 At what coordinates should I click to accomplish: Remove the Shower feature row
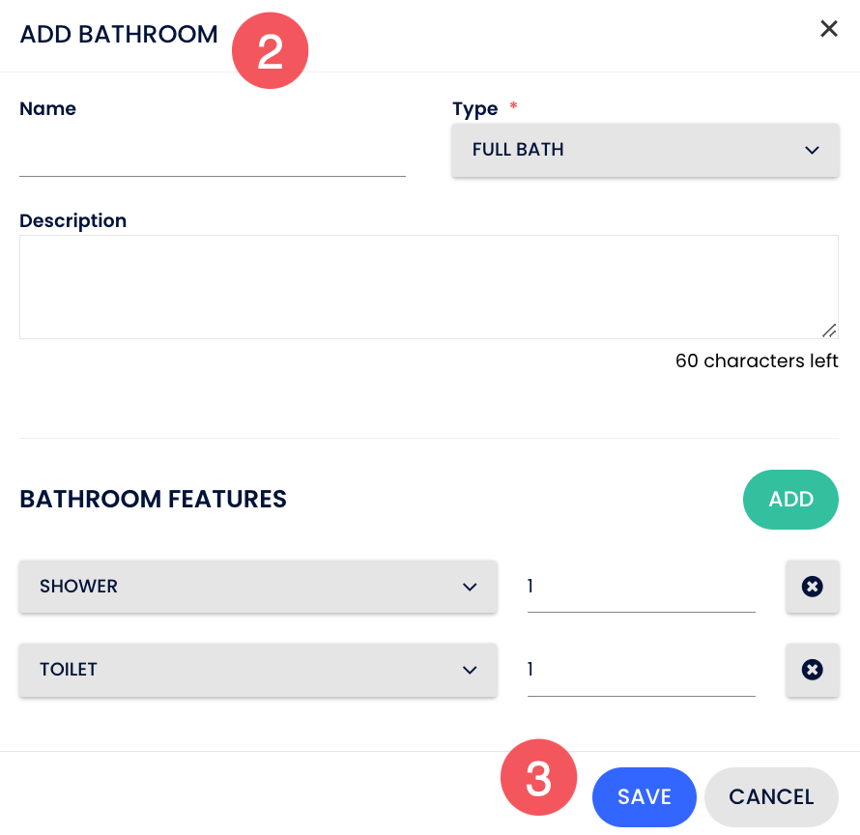(x=812, y=587)
